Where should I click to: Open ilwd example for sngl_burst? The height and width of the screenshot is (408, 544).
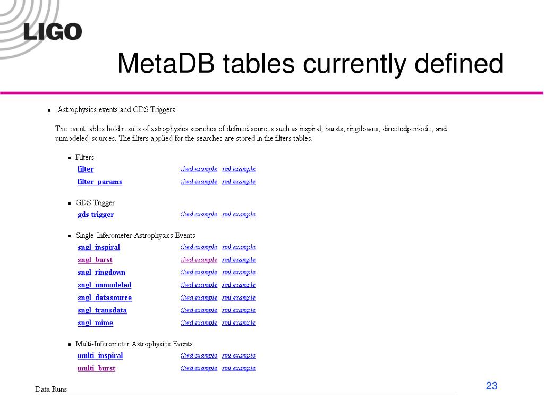(x=199, y=259)
